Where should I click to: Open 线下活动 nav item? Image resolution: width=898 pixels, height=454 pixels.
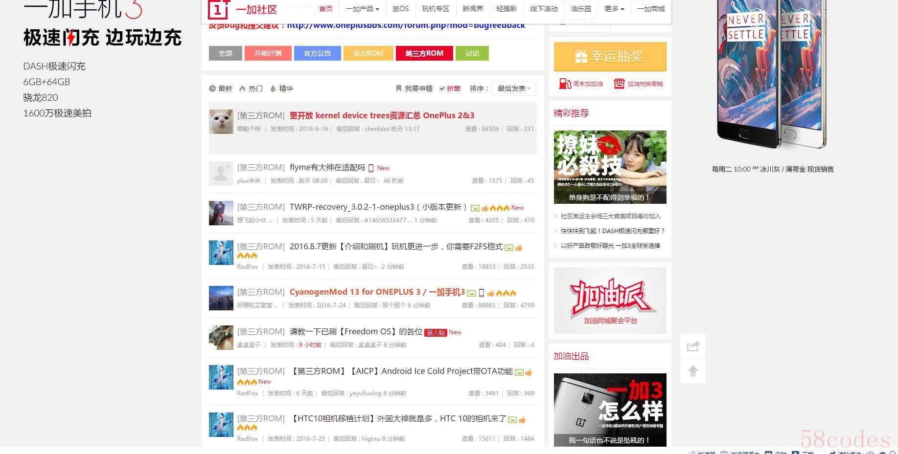coord(544,9)
